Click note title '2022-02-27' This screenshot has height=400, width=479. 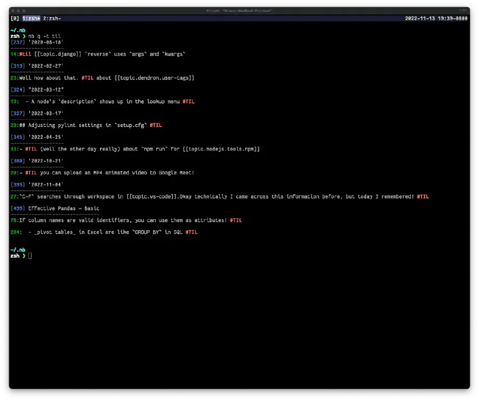46,66
